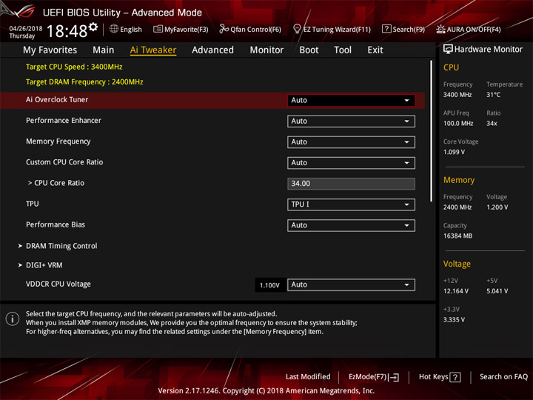533x400 pixels.
Task: Open the Exit tab
Action: (x=375, y=50)
